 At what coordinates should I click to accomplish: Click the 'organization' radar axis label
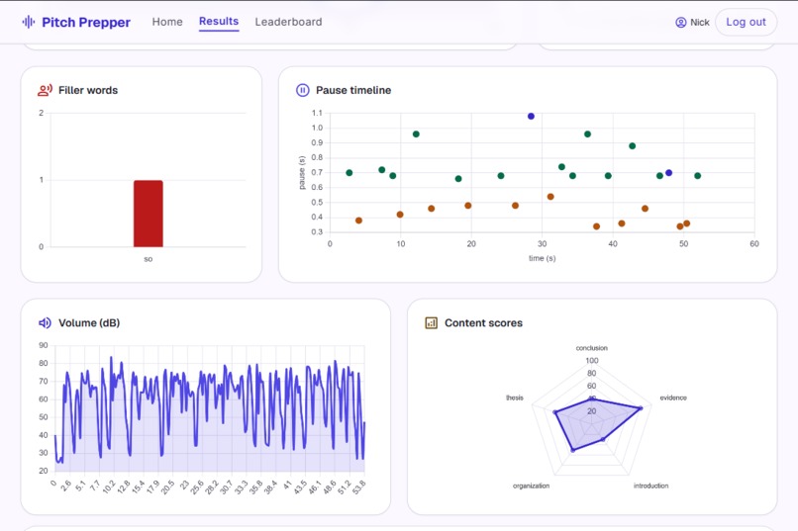(531, 486)
